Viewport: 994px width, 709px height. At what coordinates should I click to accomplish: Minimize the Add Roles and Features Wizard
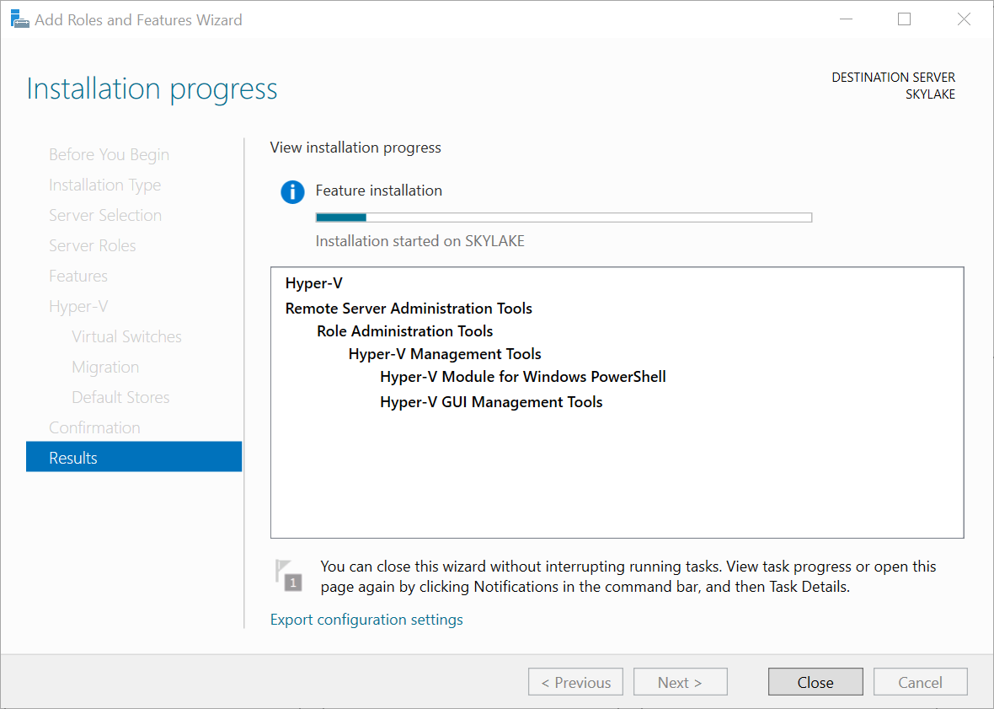846,19
